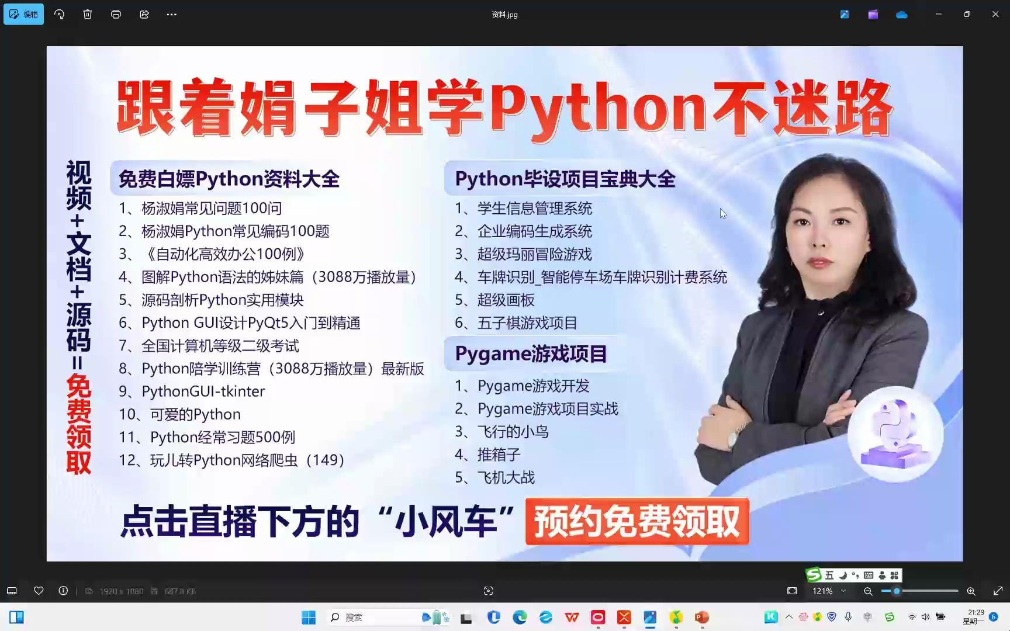The width and height of the screenshot is (1010, 631).
Task: Activate the visual search lens icon
Action: [x=488, y=591]
